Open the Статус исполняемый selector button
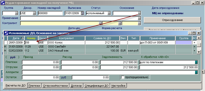Viewport: 205px width, 91px height. (109, 13)
